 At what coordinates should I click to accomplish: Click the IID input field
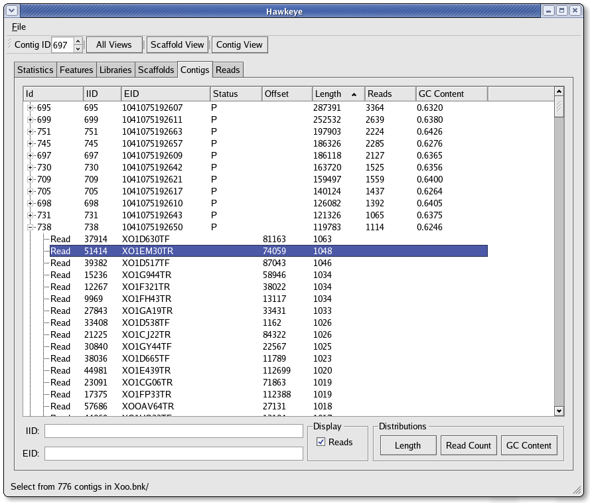pyautogui.click(x=173, y=431)
